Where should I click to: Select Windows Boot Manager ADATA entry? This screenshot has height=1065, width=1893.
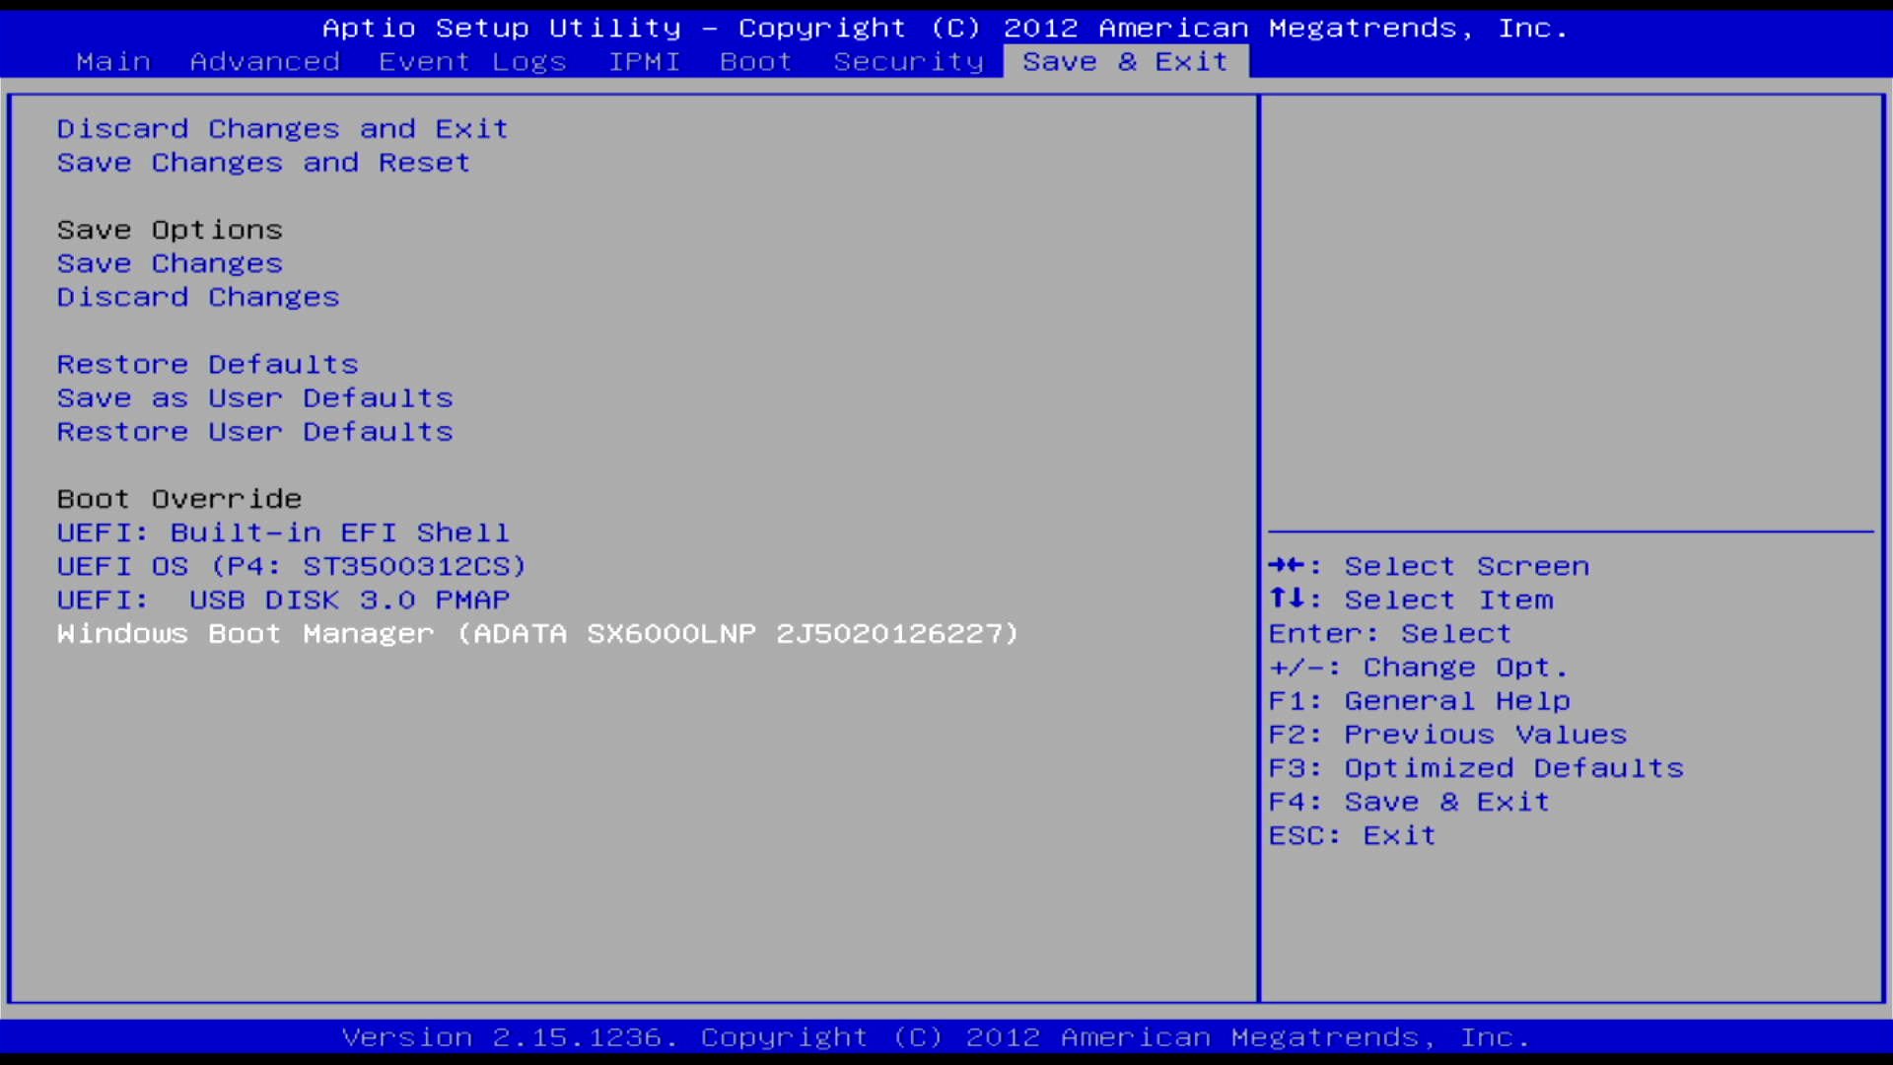click(x=537, y=634)
